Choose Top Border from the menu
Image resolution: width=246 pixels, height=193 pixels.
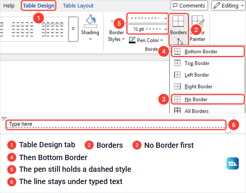point(207,63)
